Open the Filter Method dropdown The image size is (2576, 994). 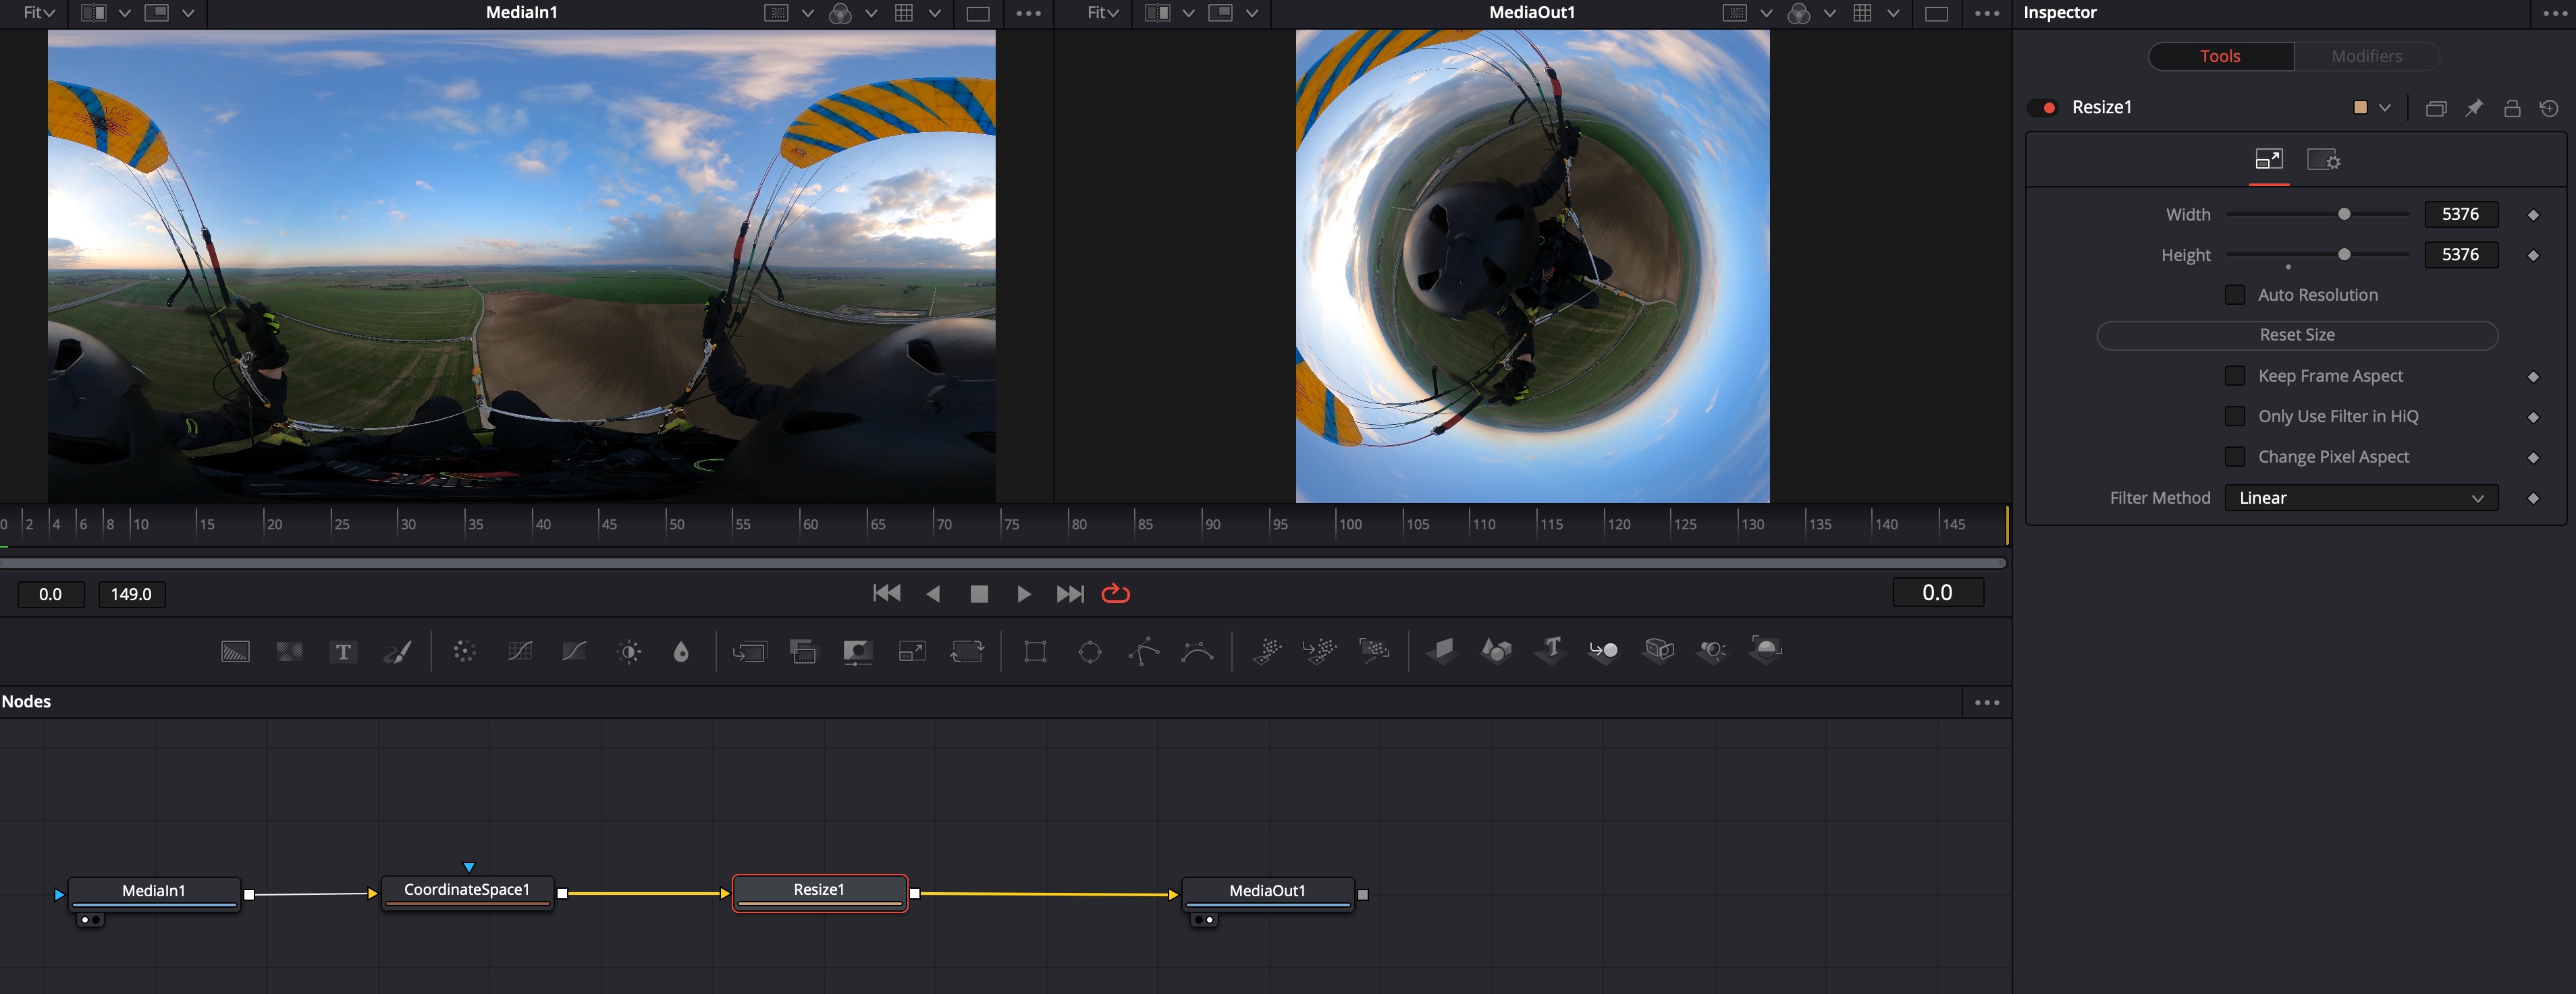coord(2361,498)
